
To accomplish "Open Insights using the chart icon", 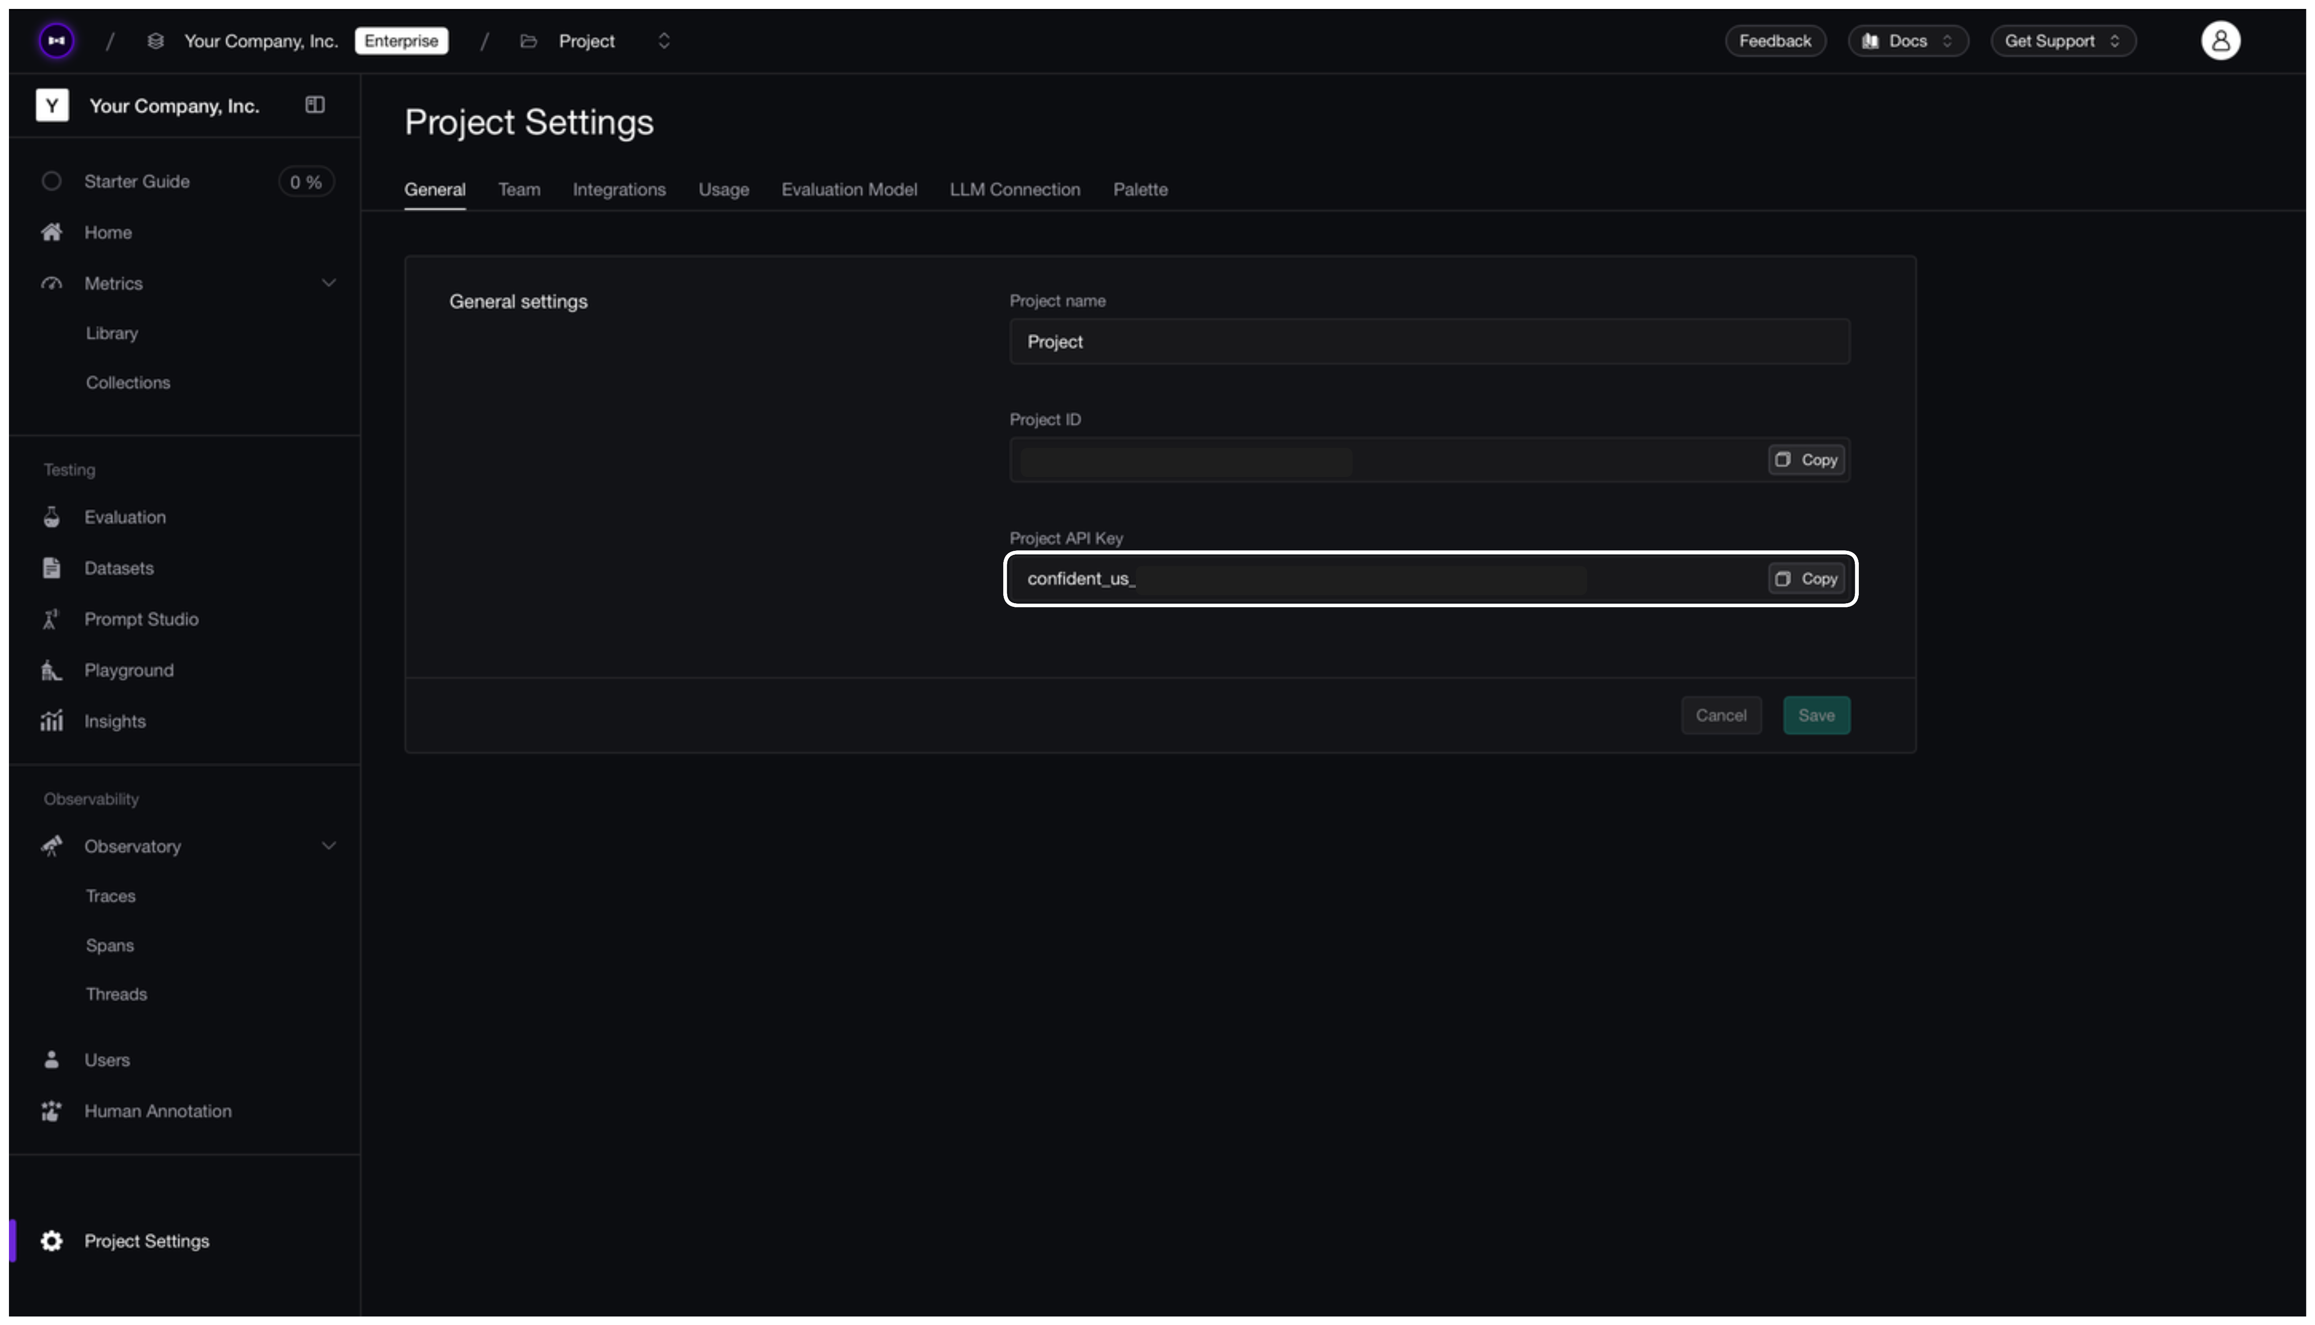I will click(52, 720).
